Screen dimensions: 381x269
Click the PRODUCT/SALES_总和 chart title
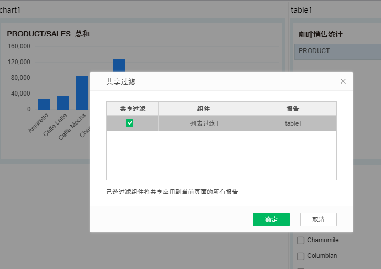click(48, 34)
